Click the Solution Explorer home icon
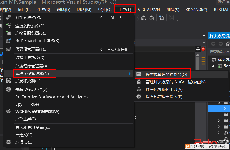 pos(228,44)
